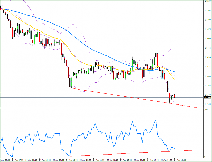This screenshot has height=162, width=212.
Task: Click the 24 Apr 09:35 time label
Action: pyautogui.click(x=58, y=160)
